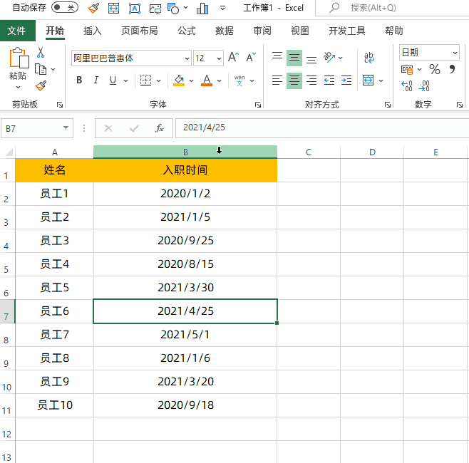The image size is (469, 463).
Task: Open the fill color picker arrow
Action: (x=192, y=80)
